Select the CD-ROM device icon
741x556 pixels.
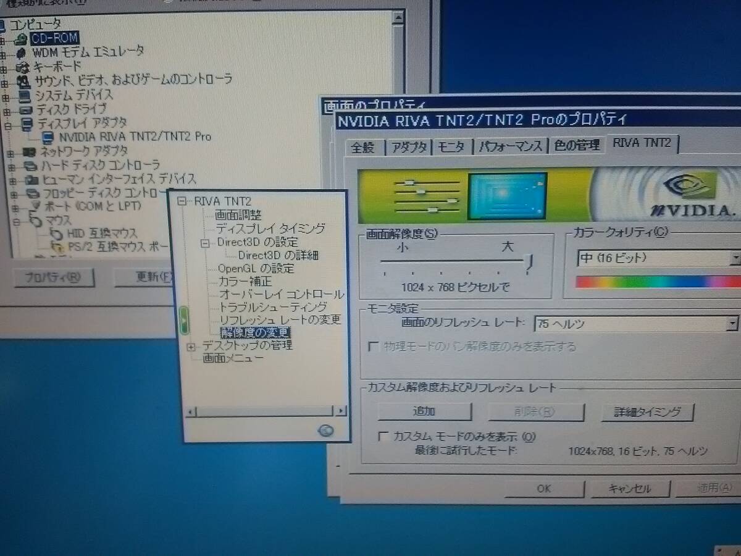20,38
